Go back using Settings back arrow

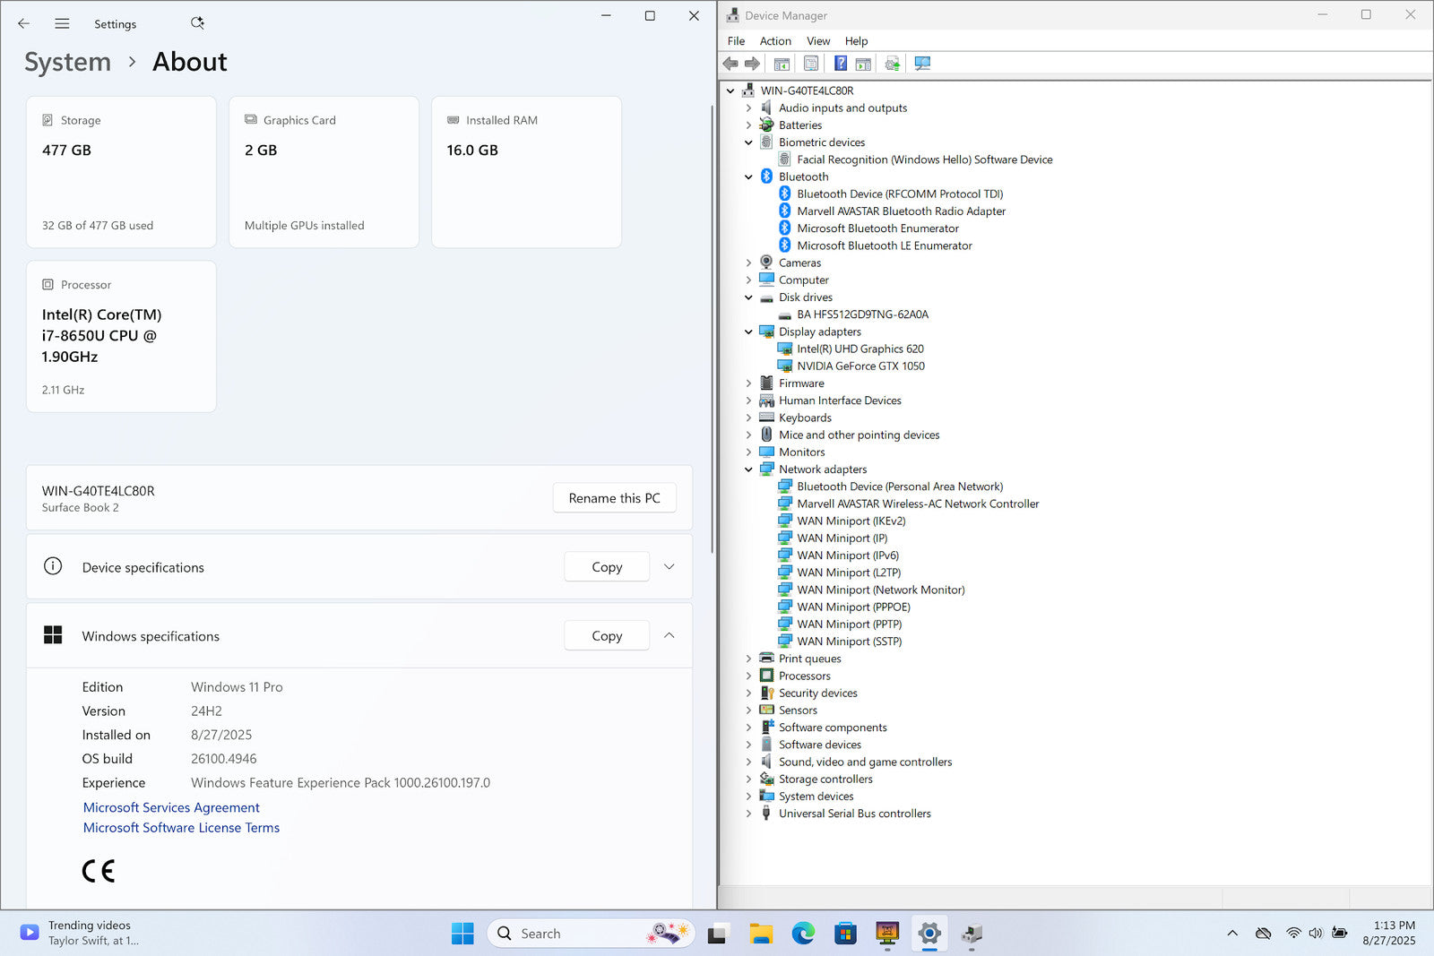(24, 24)
